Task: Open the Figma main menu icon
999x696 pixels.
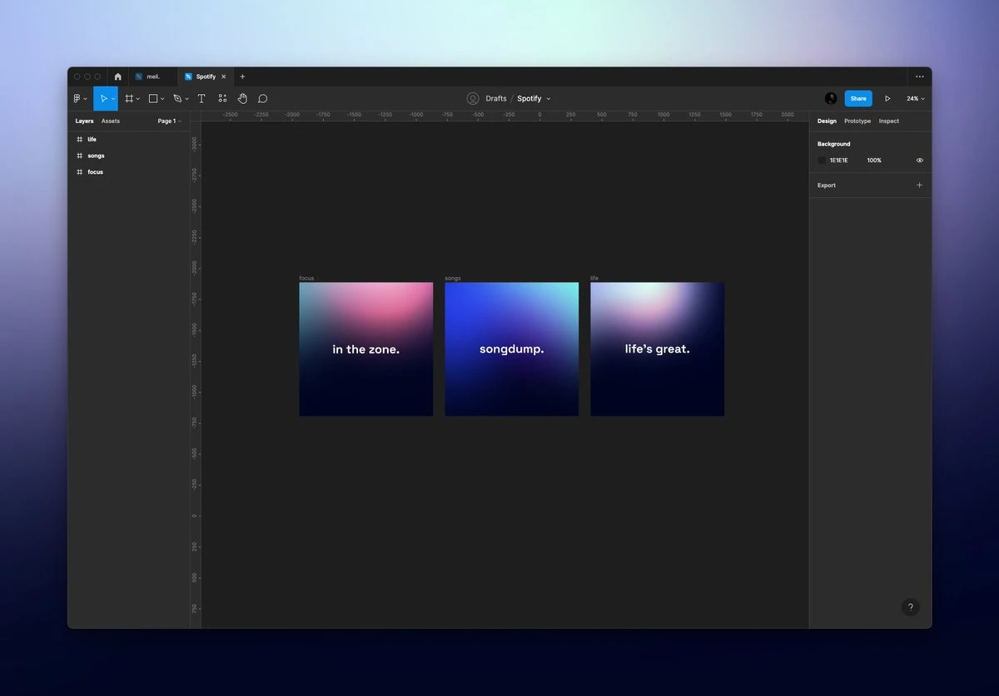Action: tap(77, 98)
